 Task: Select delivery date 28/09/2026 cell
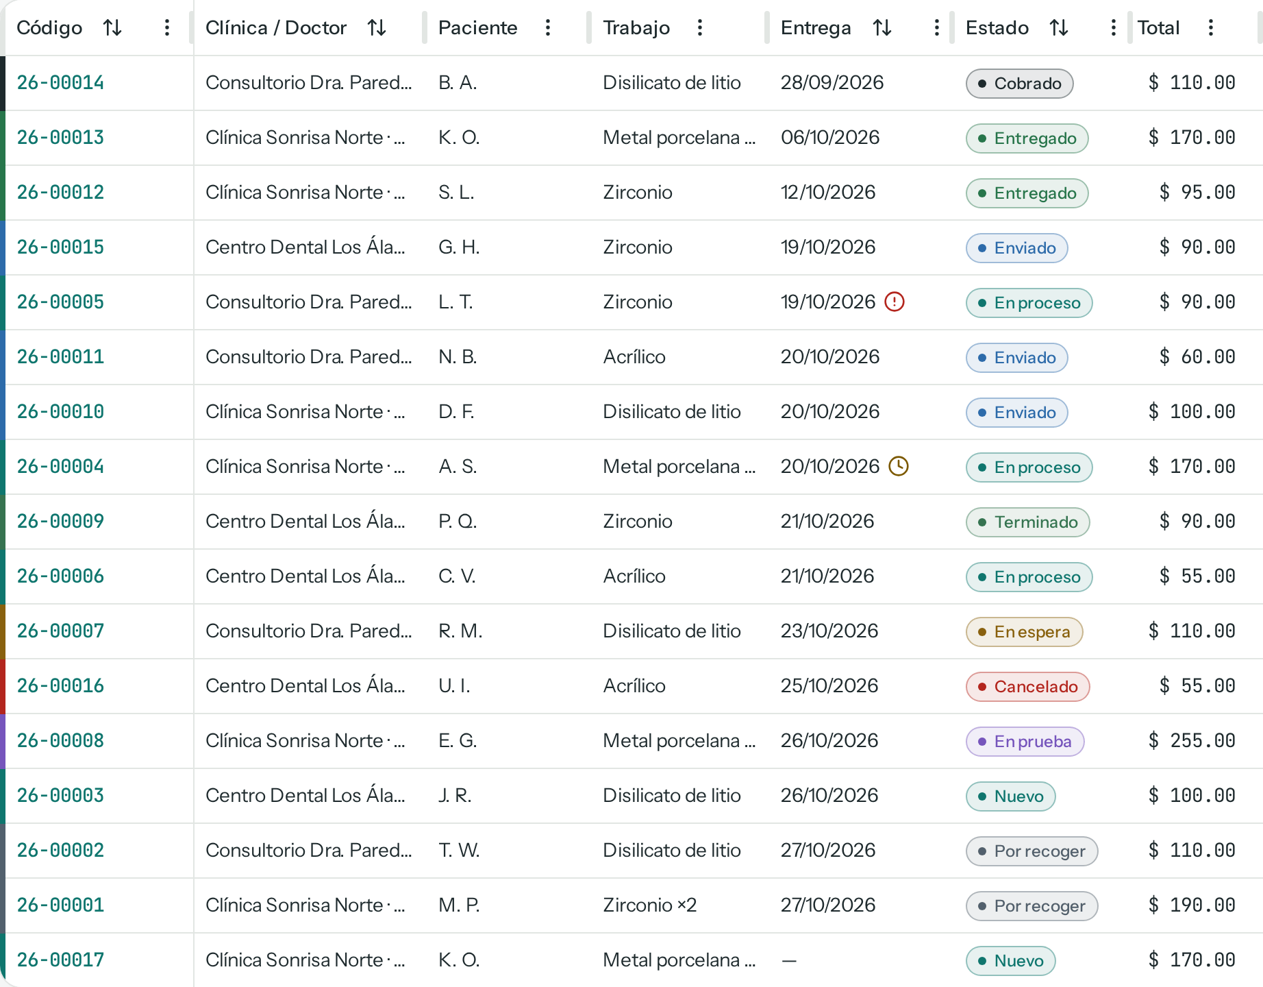click(832, 83)
